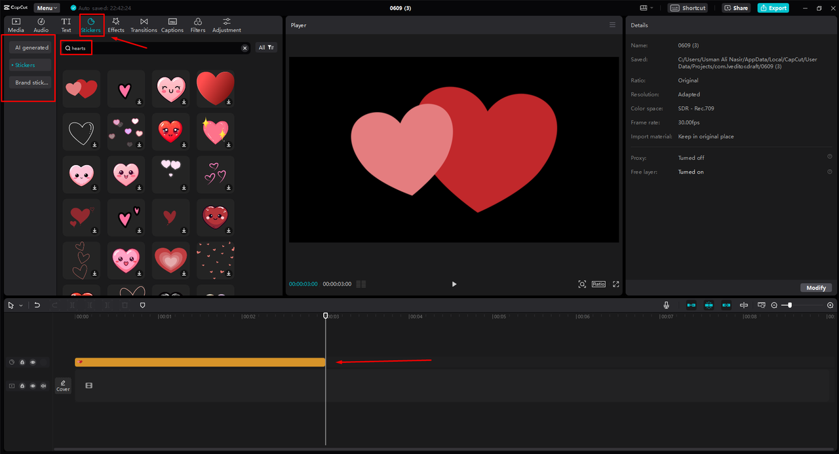This screenshot has height=454, width=839.
Task: Select Brand stickers category
Action: click(x=31, y=83)
